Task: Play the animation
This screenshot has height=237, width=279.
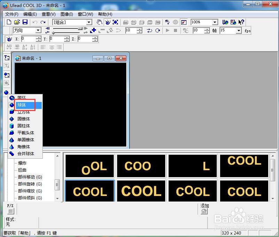Action: [x=167, y=30]
